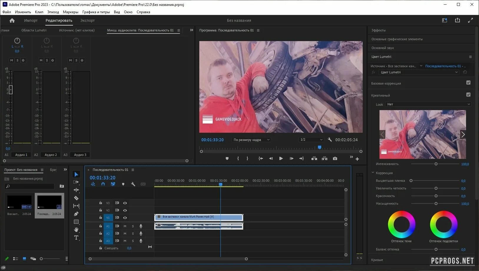
Task: Collapse the Коррекция section
Action: (x=373, y=173)
